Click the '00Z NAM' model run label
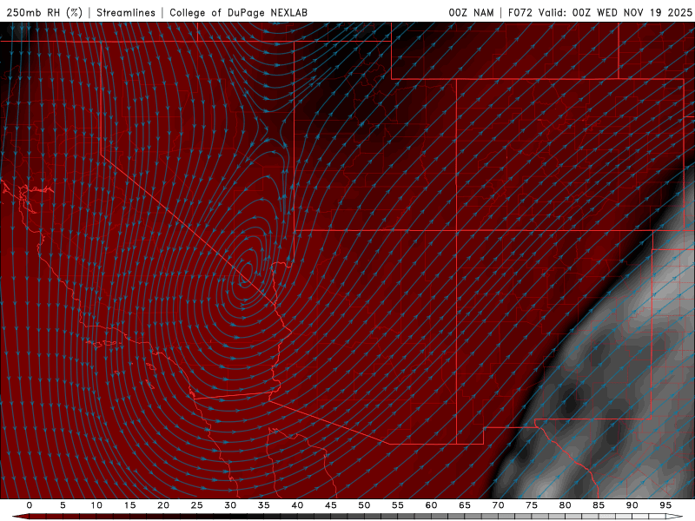695x521 pixels. [471, 12]
